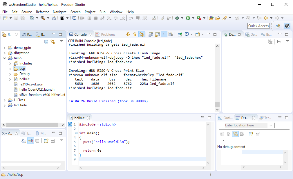Switch to the Problems tab
The image size is (293, 179).
[x=106, y=35]
